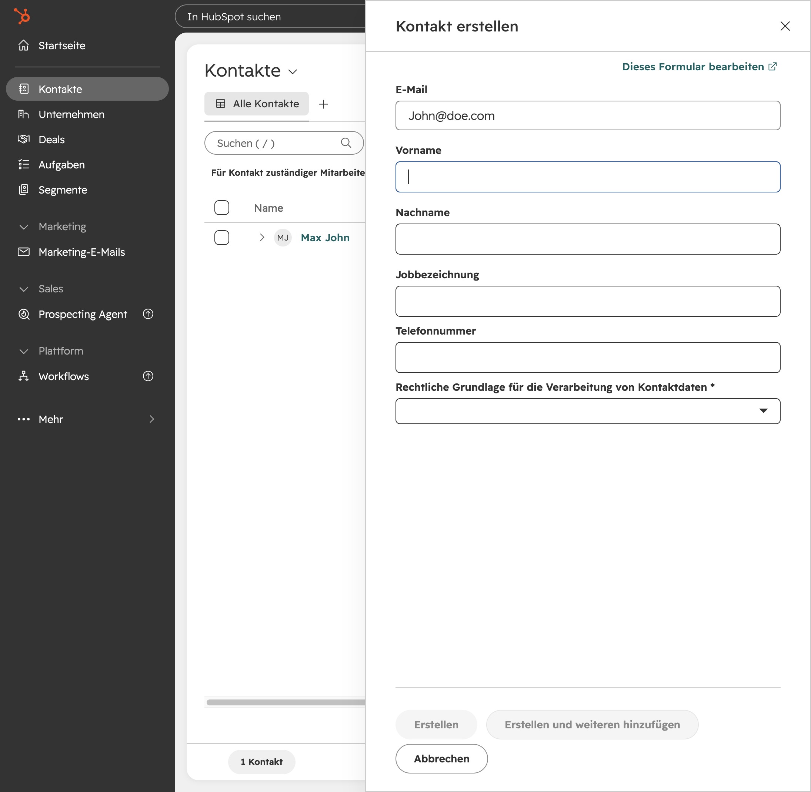The height and width of the screenshot is (792, 811).
Task: Click the Unternehmen building icon
Action: (x=24, y=114)
